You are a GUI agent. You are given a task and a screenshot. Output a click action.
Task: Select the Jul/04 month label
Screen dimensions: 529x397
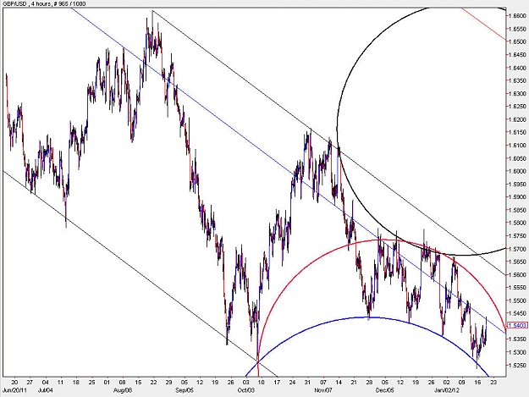tap(45, 390)
